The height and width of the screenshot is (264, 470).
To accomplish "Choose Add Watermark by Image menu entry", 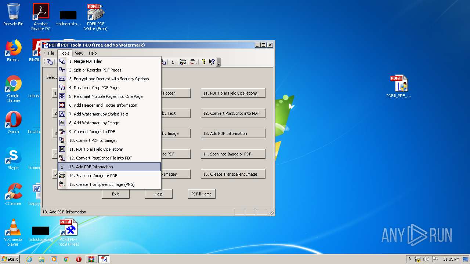I will [109, 123].
